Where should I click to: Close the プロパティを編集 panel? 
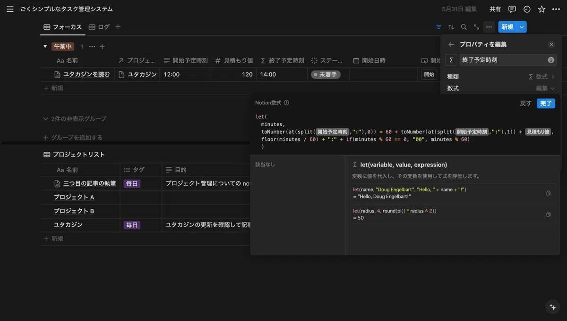coord(551,44)
